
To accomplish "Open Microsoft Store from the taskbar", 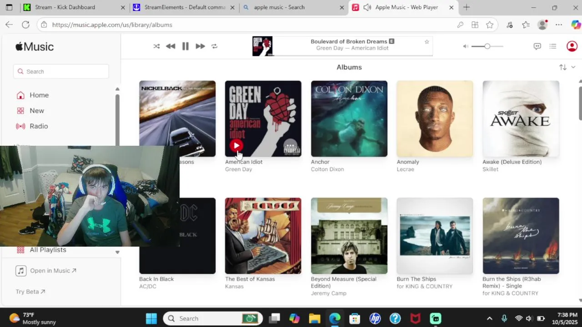I will tap(355, 318).
